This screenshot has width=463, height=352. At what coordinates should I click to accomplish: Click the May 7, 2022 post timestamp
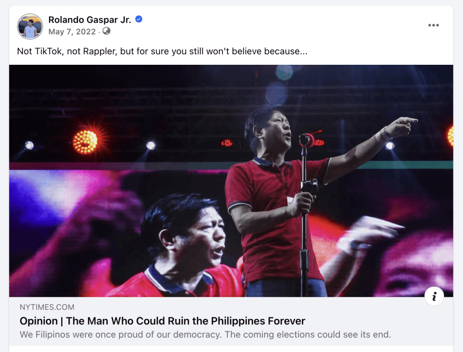[72, 32]
